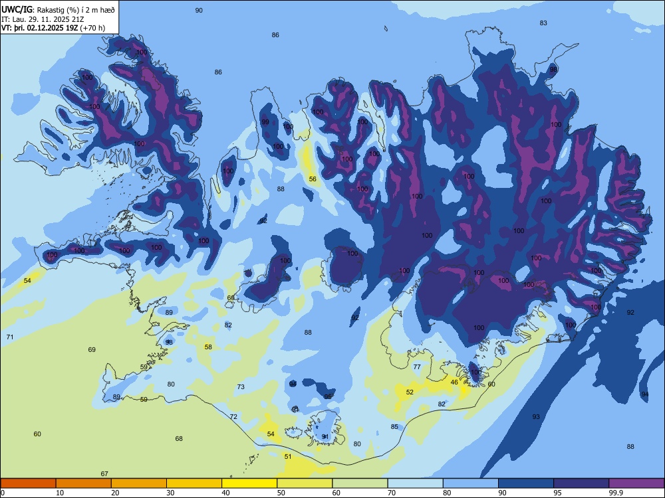
Task: Click the bright yellow 40–50 legend swatch
Action: pos(249,483)
